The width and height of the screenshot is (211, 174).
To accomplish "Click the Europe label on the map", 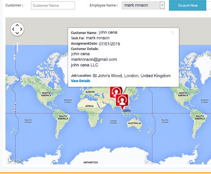I will pyautogui.click(x=90, y=92).
